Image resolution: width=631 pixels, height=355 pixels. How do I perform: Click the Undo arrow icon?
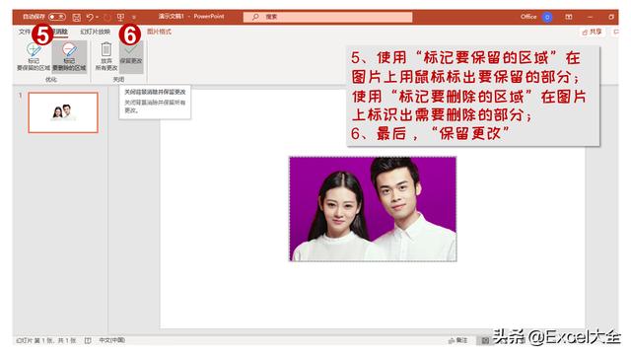[x=90, y=17]
